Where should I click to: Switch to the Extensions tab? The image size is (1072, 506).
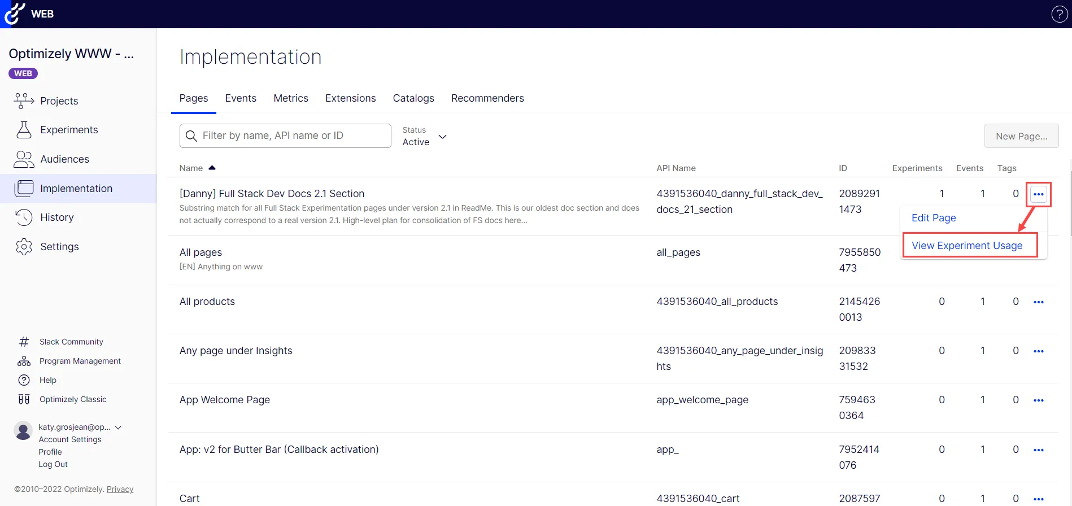(350, 98)
